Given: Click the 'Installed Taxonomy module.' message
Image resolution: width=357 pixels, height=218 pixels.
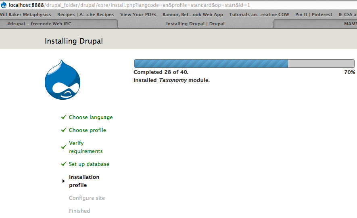Looking at the screenshot, I should pos(172,80).
